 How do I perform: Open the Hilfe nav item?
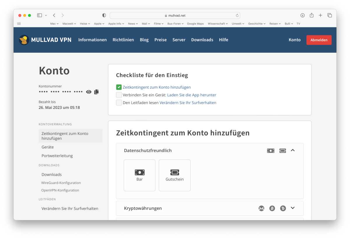(223, 40)
